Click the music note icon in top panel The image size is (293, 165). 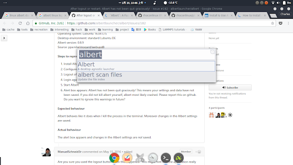point(155,3)
